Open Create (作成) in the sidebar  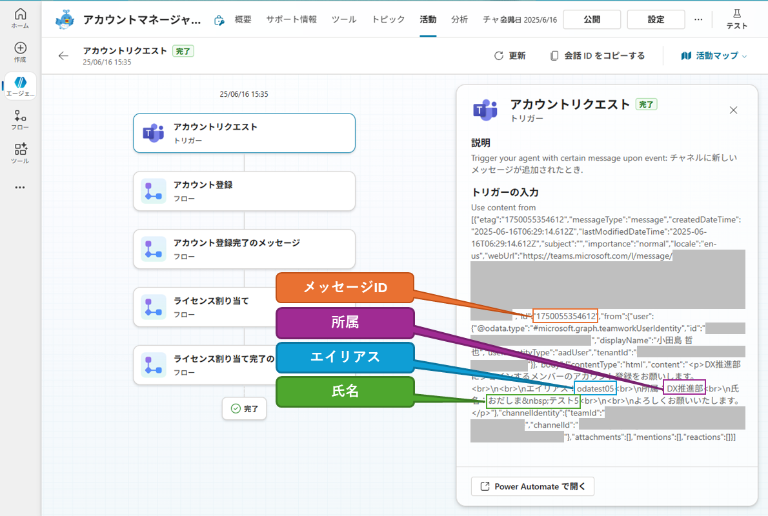(x=20, y=52)
